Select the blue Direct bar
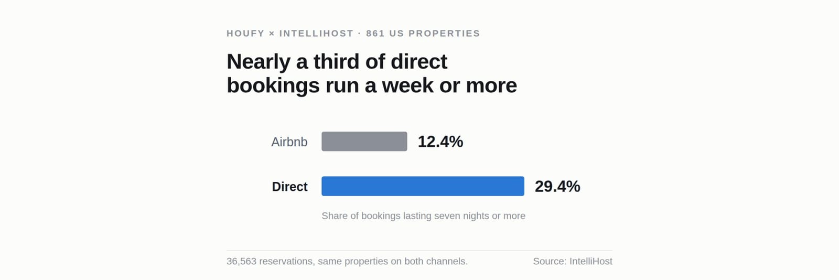 pos(423,186)
